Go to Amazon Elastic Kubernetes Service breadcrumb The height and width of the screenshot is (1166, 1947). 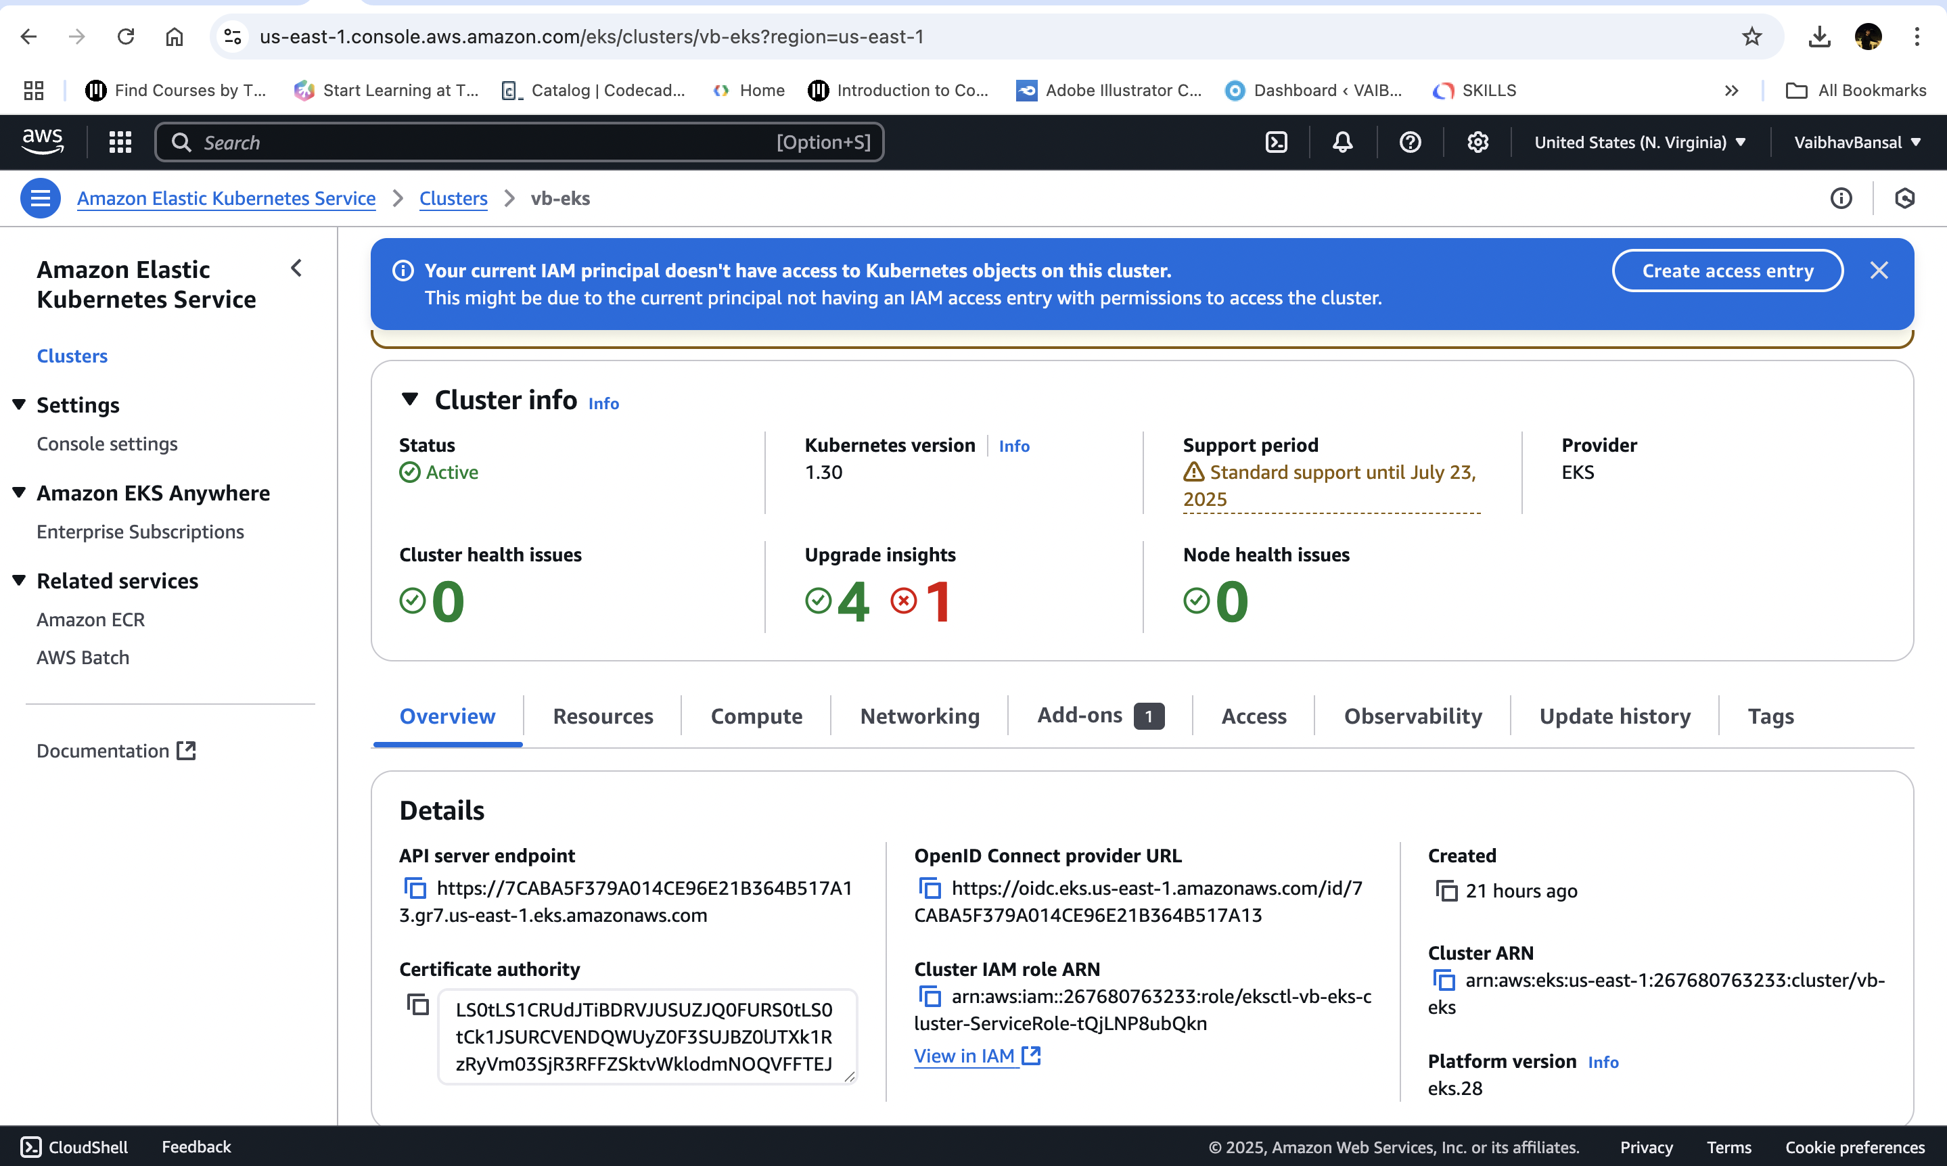coord(226,198)
